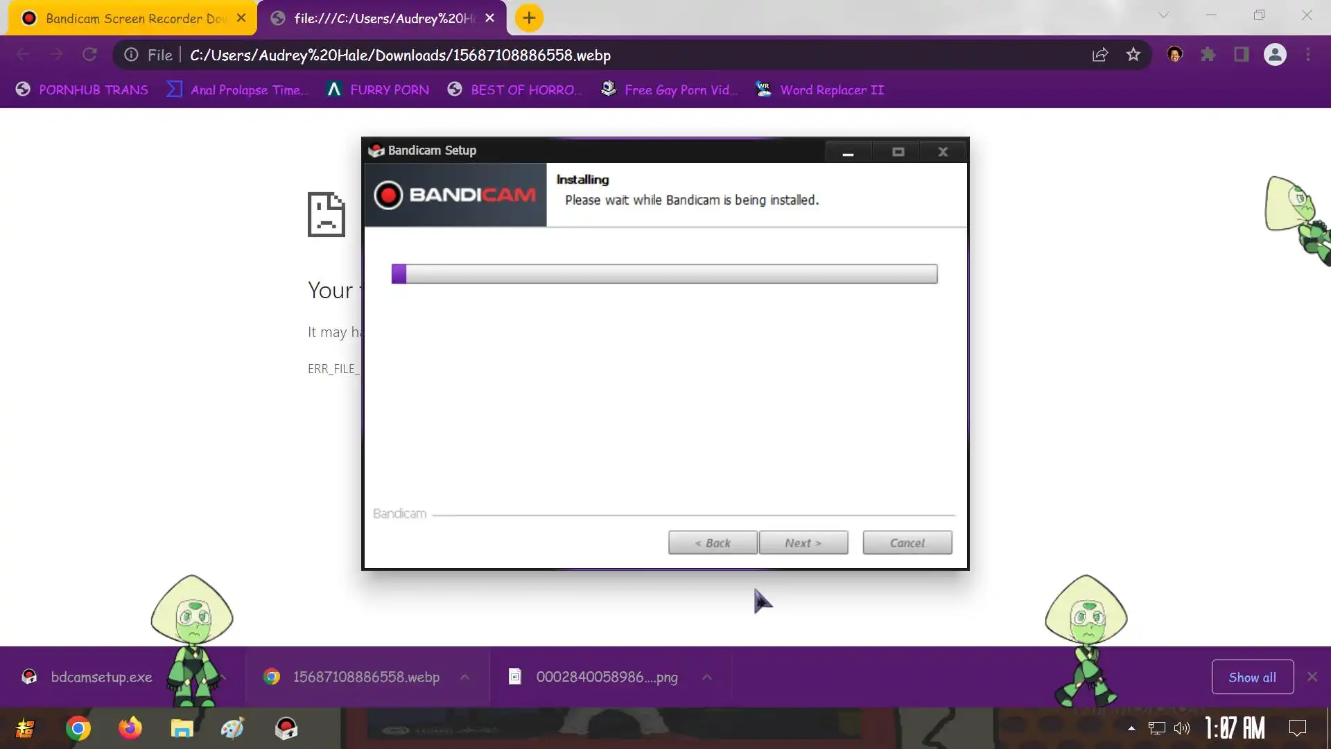Reload the page using refresh icon
1331x749 pixels.
pos(89,55)
